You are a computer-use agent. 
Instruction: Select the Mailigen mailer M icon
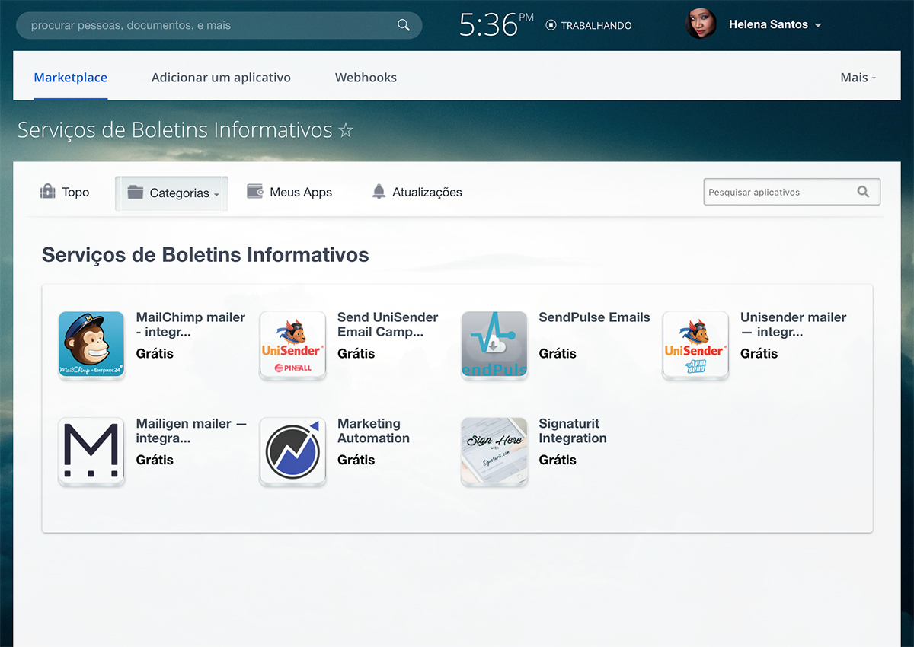(x=91, y=451)
